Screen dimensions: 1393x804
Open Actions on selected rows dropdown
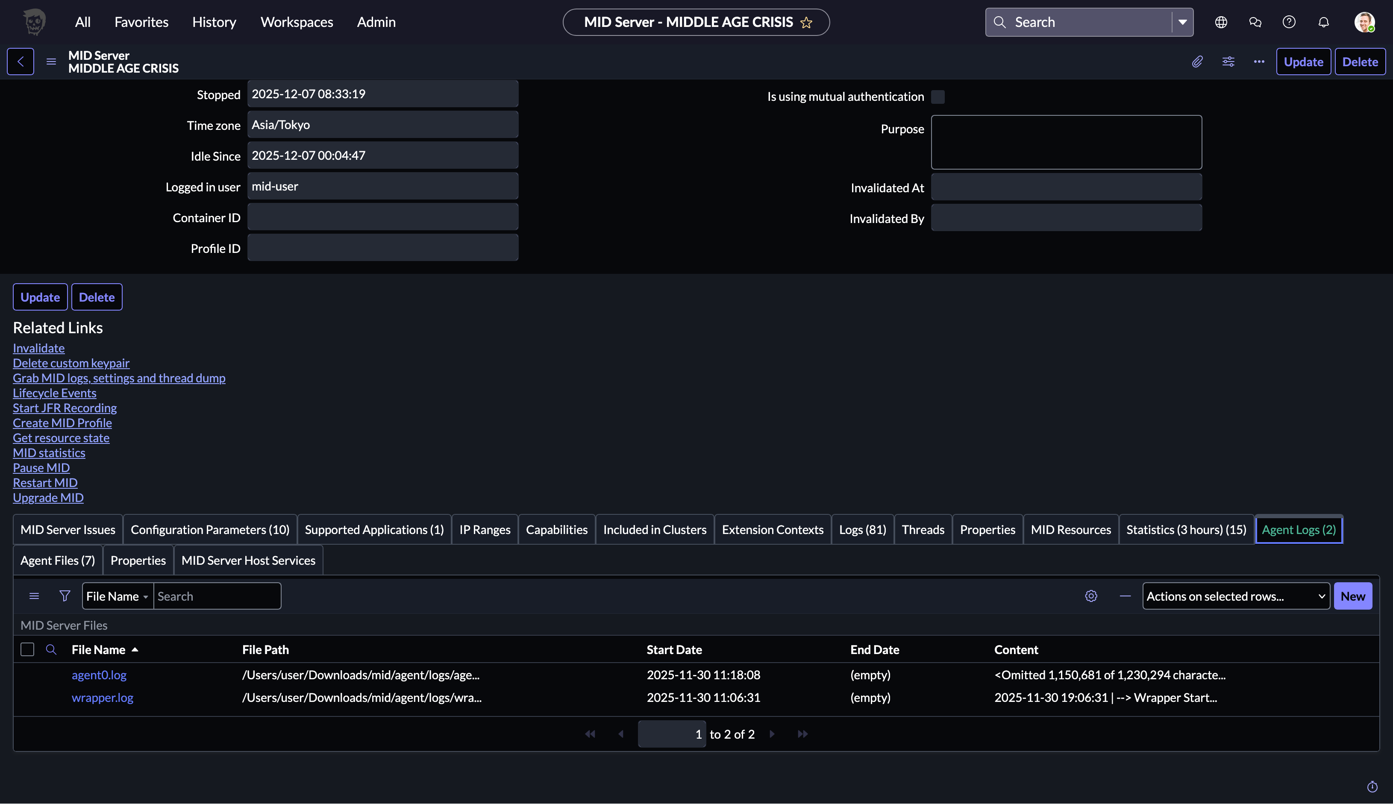[x=1236, y=596]
